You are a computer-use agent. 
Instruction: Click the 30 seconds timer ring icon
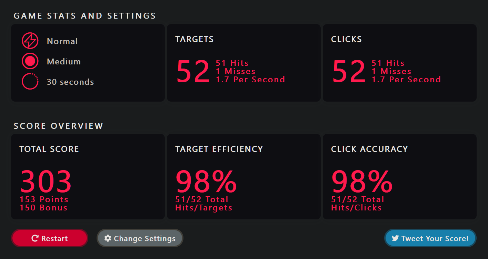click(x=30, y=82)
